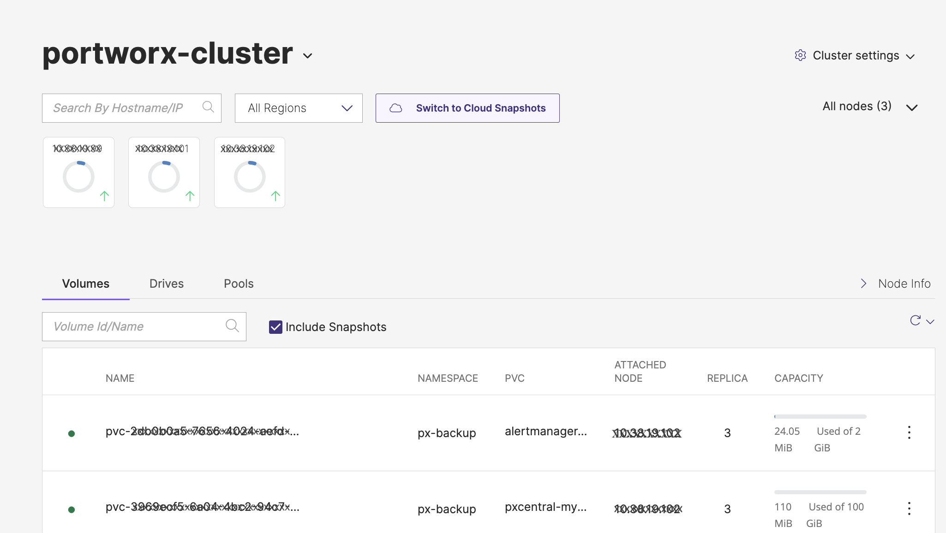946x533 pixels.
Task: Click usage ring on node card ending 01
Action: (x=164, y=177)
